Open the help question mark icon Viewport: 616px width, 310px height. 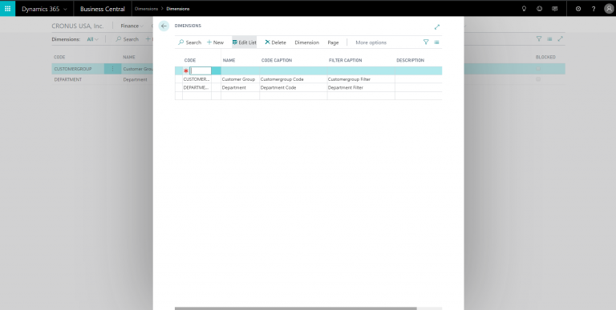594,9
